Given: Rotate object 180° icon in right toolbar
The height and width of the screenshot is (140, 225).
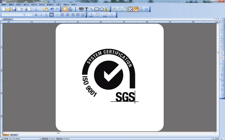Looking at the screenshot, I should tap(222, 79).
